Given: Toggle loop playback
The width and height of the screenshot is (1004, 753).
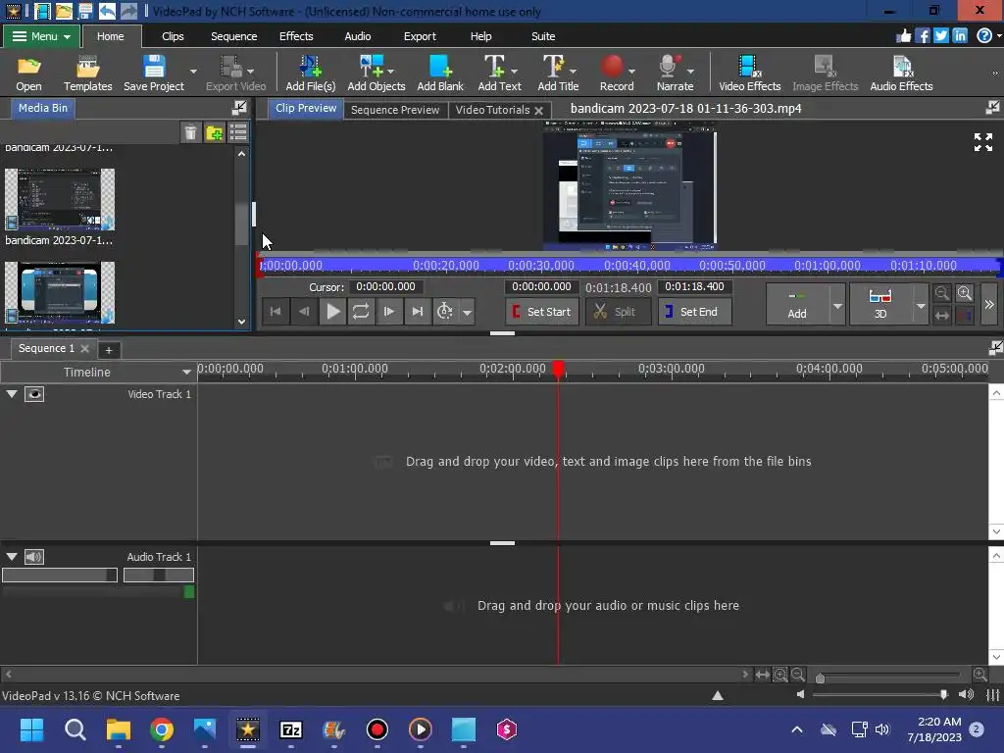Looking at the screenshot, I should coord(361,312).
